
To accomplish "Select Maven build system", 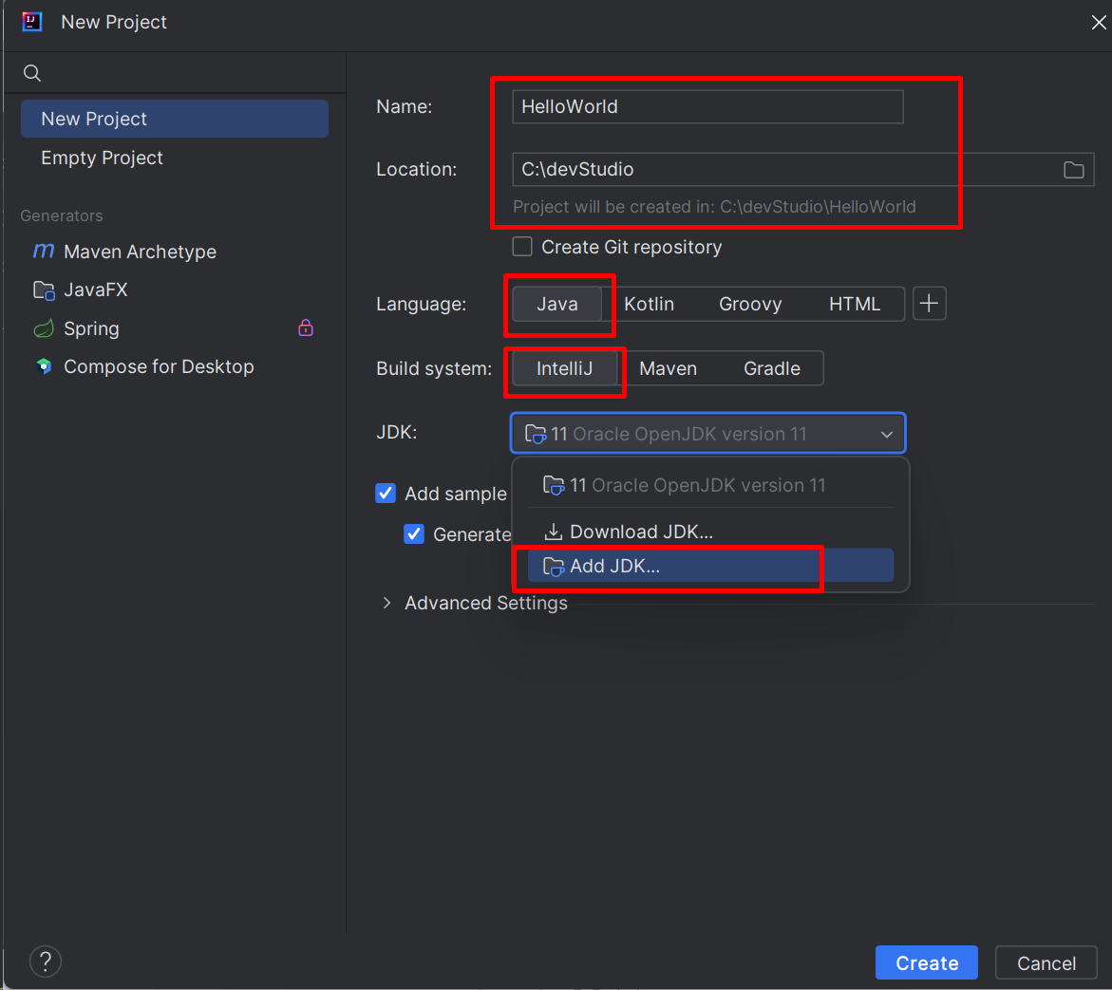I will [x=668, y=368].
